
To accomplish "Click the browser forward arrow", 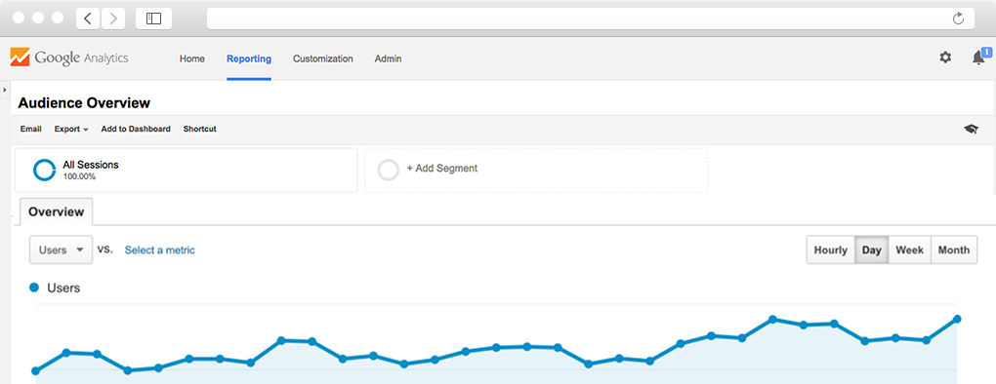I will (112, 19).
